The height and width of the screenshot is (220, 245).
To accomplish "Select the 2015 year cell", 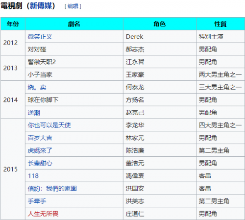I will 13,169.
